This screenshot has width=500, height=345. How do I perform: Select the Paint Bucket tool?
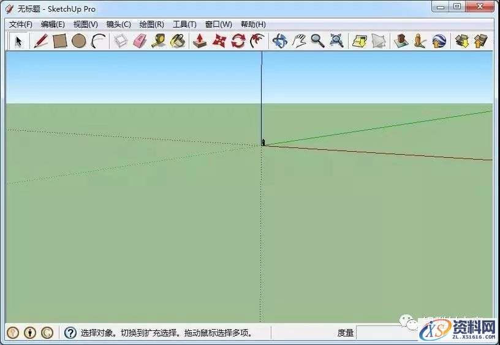(x=178, y=41)
